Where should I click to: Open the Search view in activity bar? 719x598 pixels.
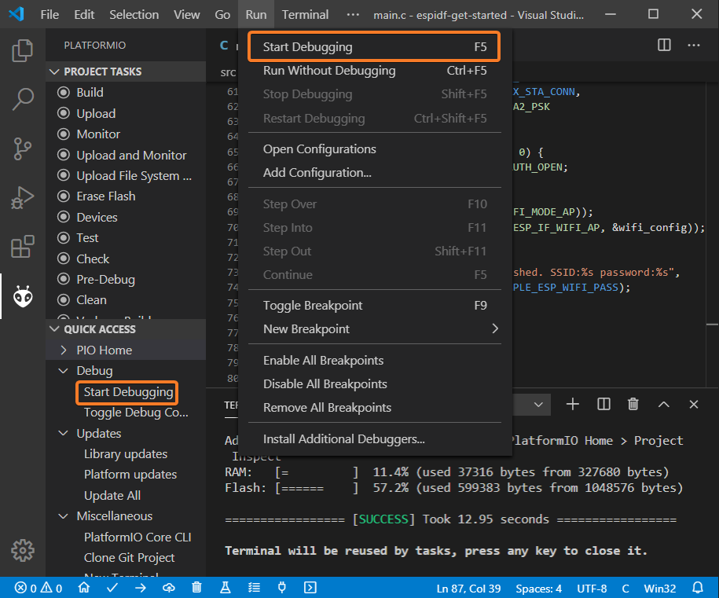[22, 99]
